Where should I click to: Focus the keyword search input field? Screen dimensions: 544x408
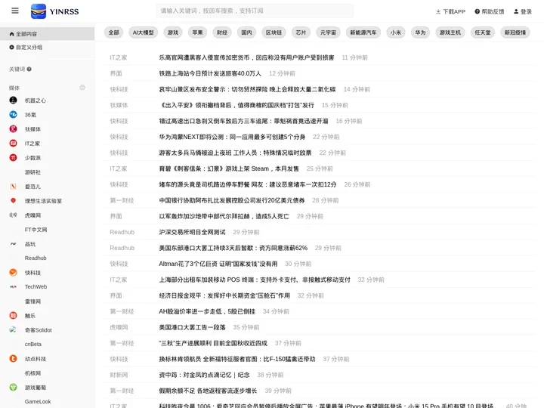[255, 11]
